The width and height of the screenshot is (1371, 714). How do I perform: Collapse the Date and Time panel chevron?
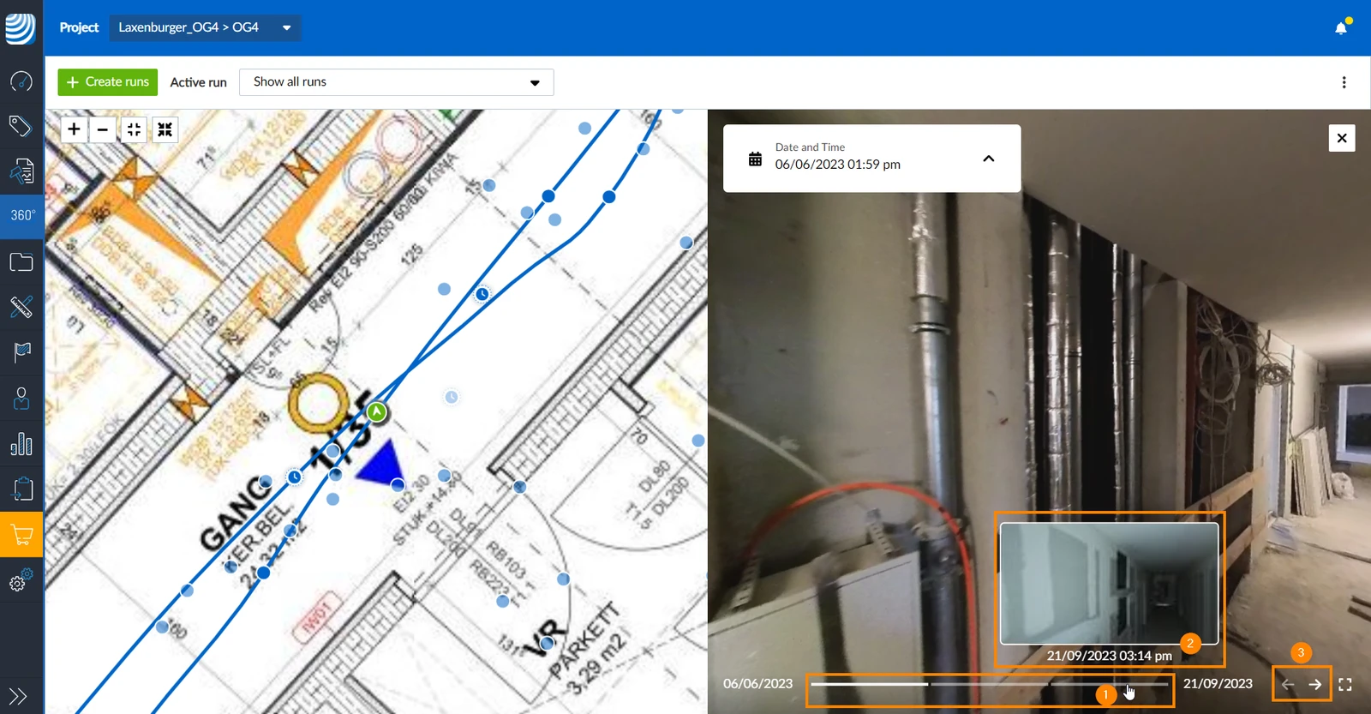[x=988, y=159]
